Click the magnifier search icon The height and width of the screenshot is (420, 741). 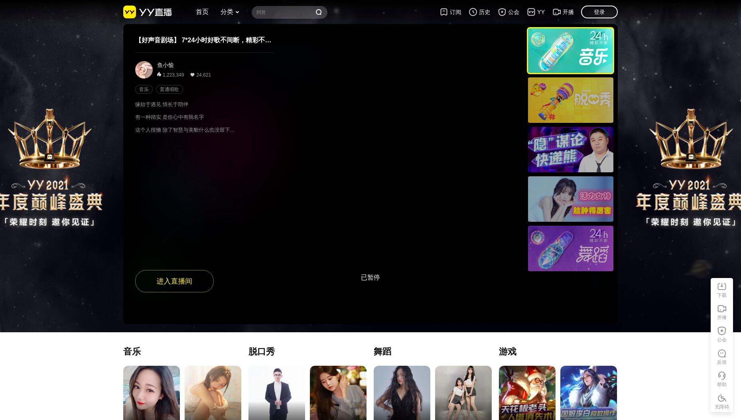pyautogui.click(x=319, y=12)
